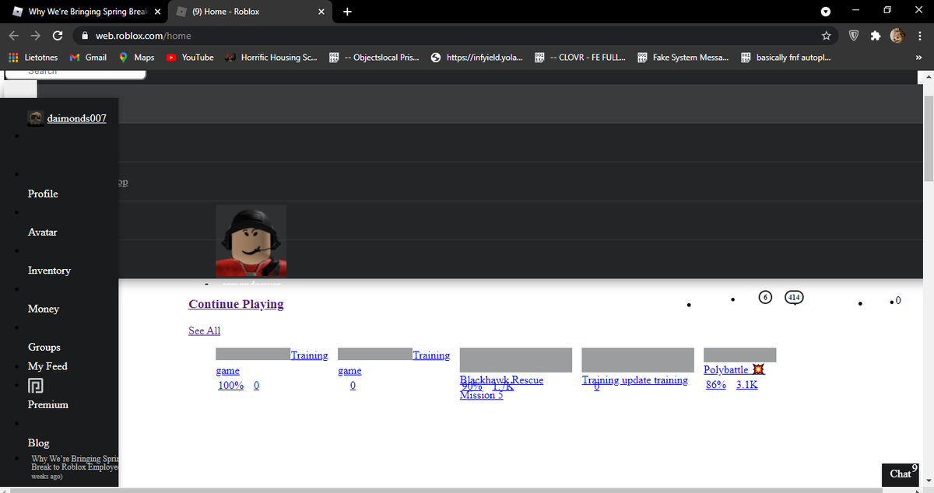This screenshot has height=493, width=934.
Task: Click the Roblox avatar headshot thumbnail
Action: tap(251, 240)
